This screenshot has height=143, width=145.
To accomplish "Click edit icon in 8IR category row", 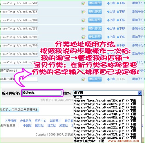I will click(x=84, y=12).
